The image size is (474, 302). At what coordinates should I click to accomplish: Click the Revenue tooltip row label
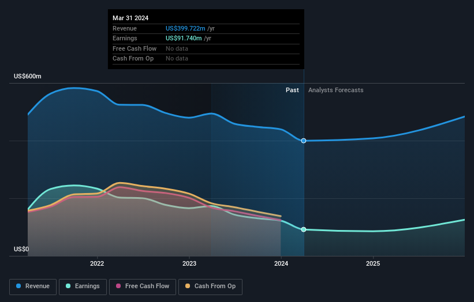point(125,28)
